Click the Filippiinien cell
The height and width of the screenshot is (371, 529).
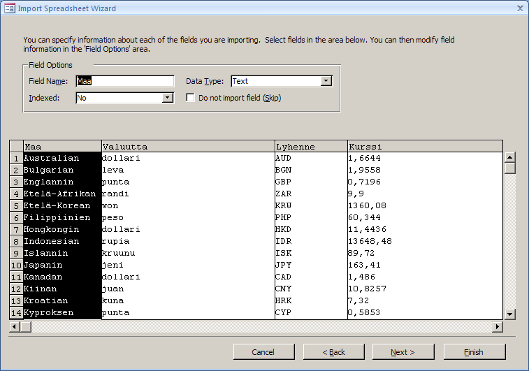[x=62, y=217]
